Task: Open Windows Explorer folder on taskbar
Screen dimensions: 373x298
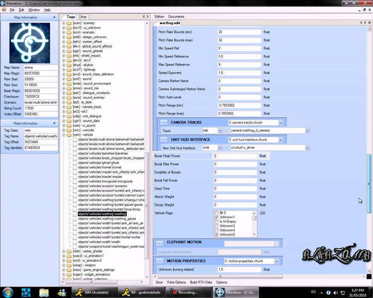Action: click(x=44, y=292)
